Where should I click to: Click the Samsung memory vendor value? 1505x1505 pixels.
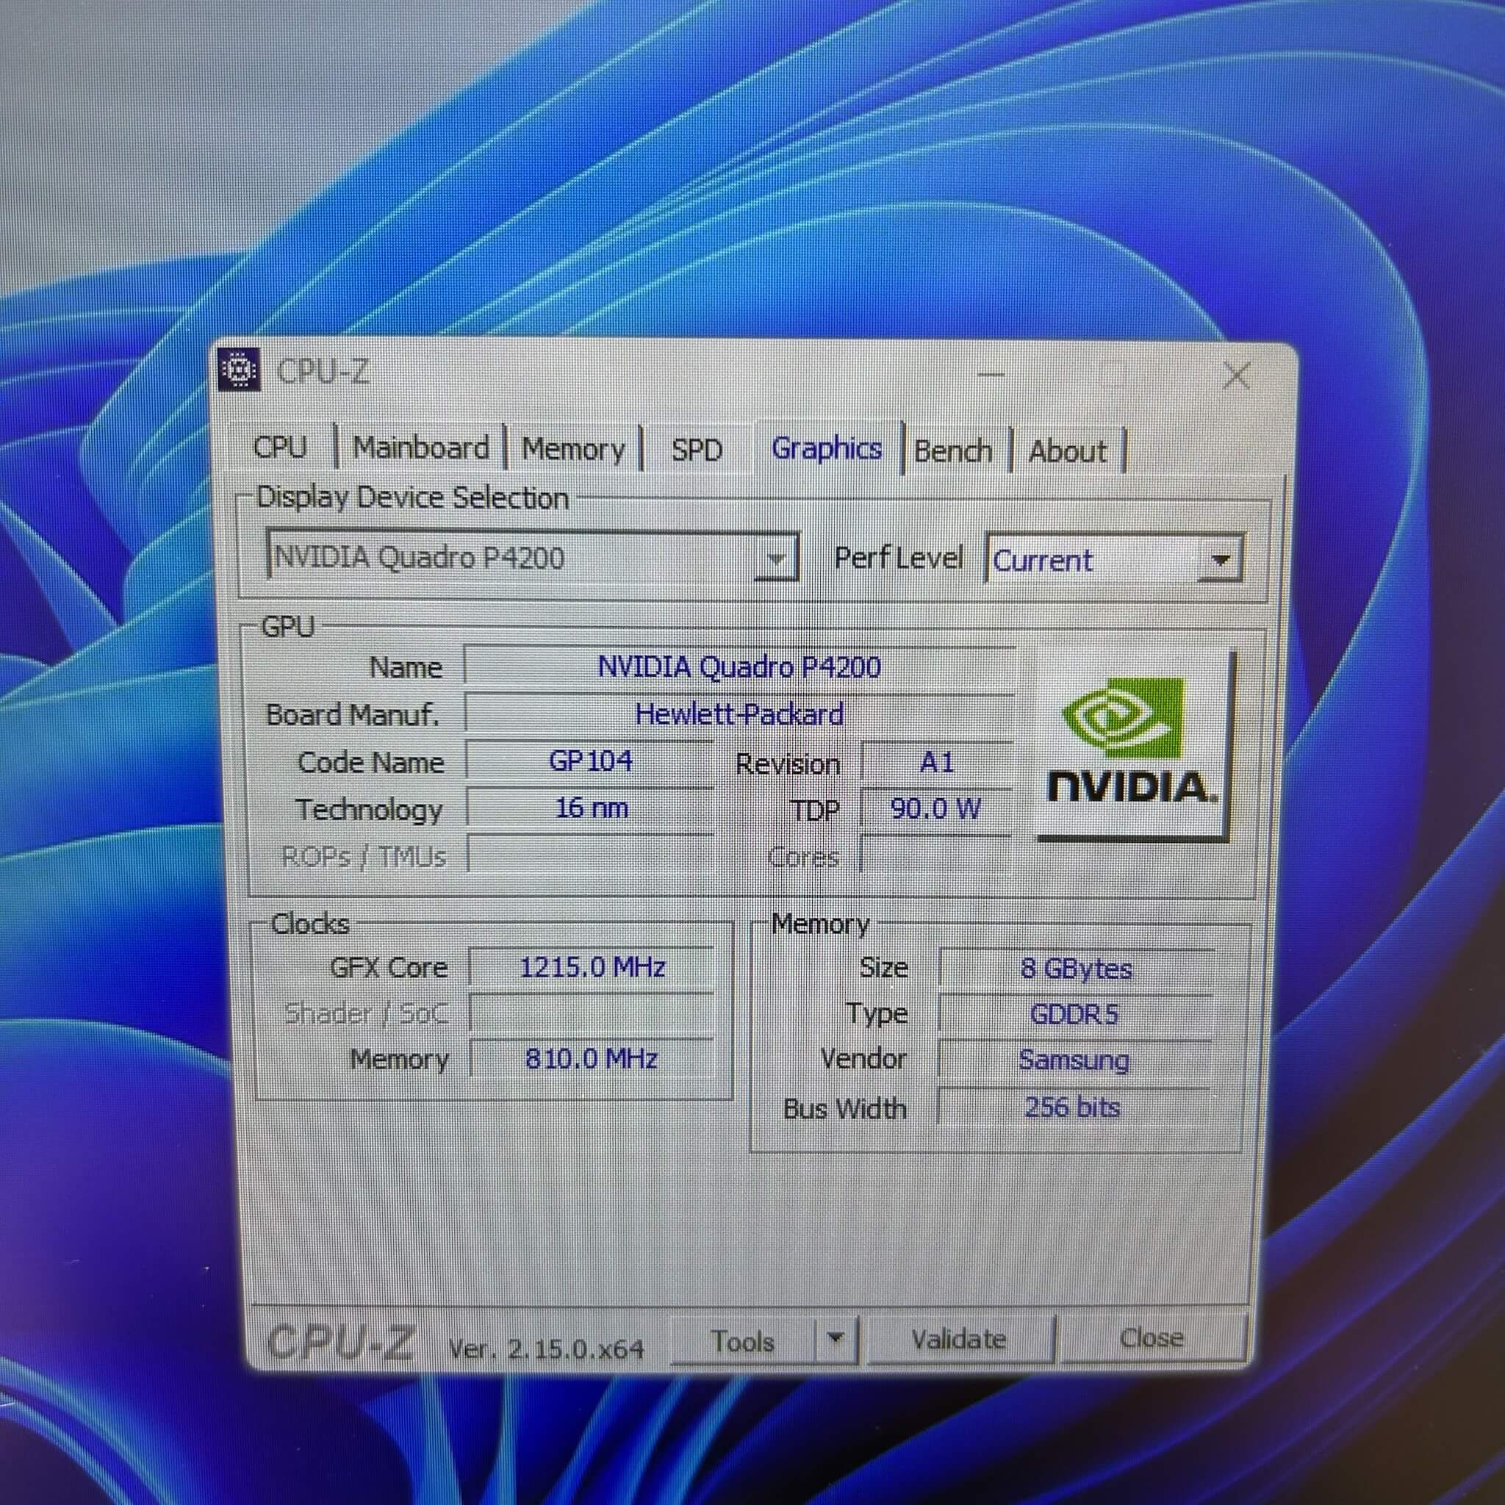(1074, 1060)
